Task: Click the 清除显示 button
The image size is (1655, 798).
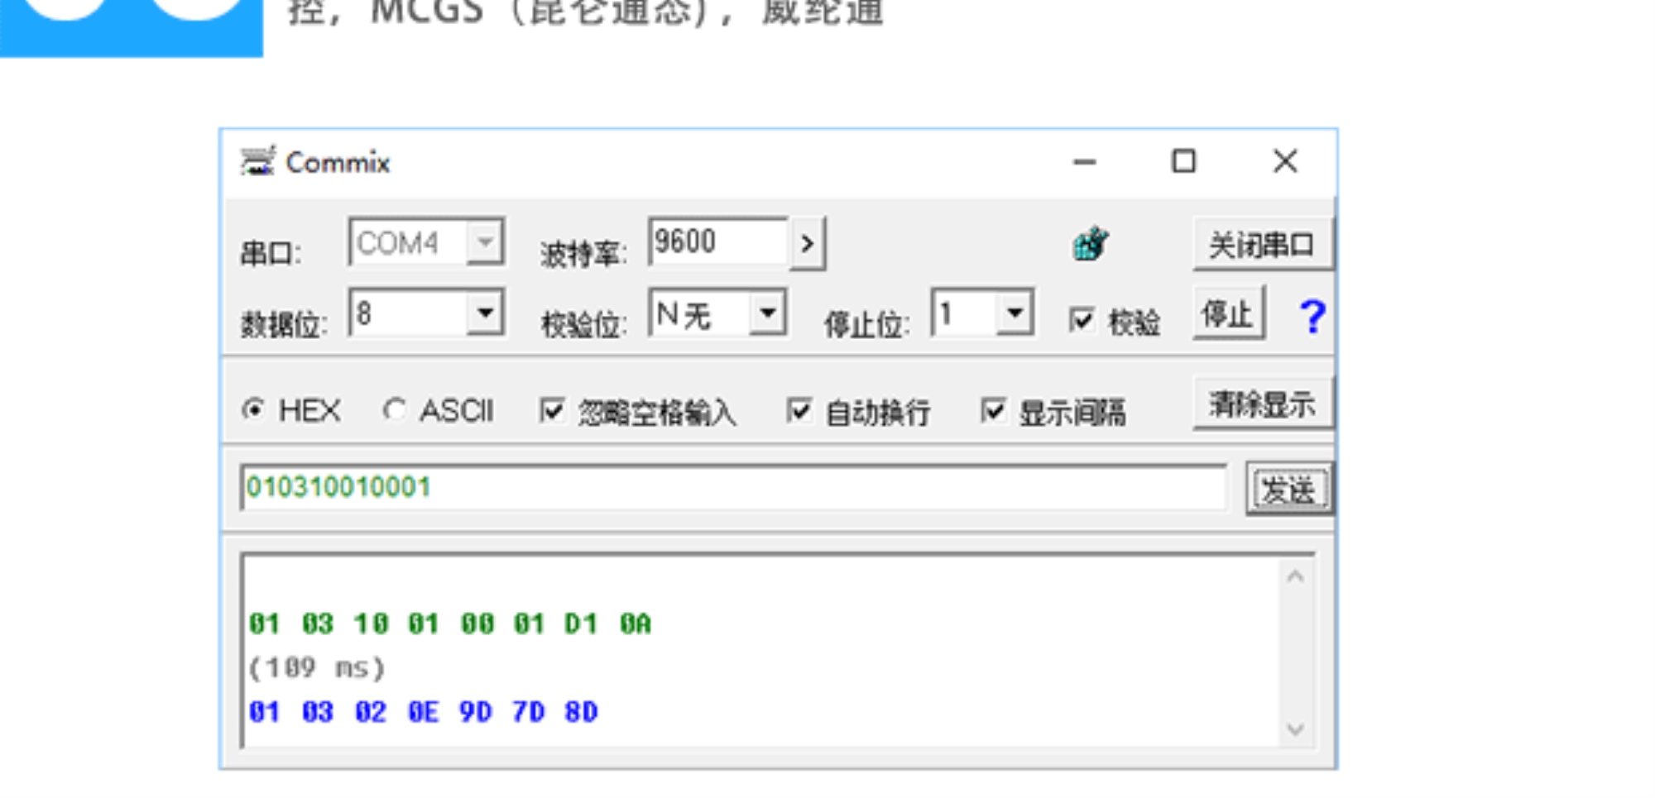Action: [1262, 404]
